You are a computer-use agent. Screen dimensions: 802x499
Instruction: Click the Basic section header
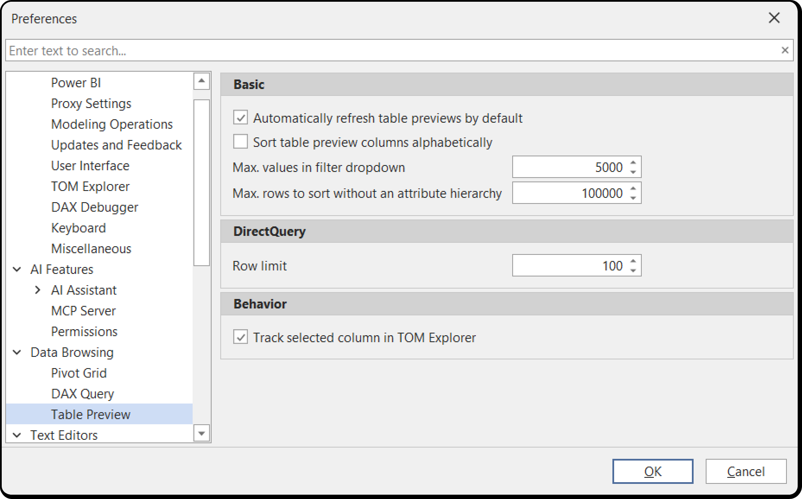(x=507, y=84)
